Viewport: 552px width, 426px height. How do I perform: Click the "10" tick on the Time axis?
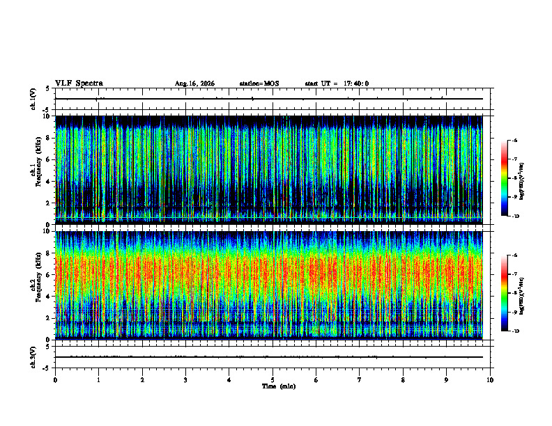(x=490, y=380)
